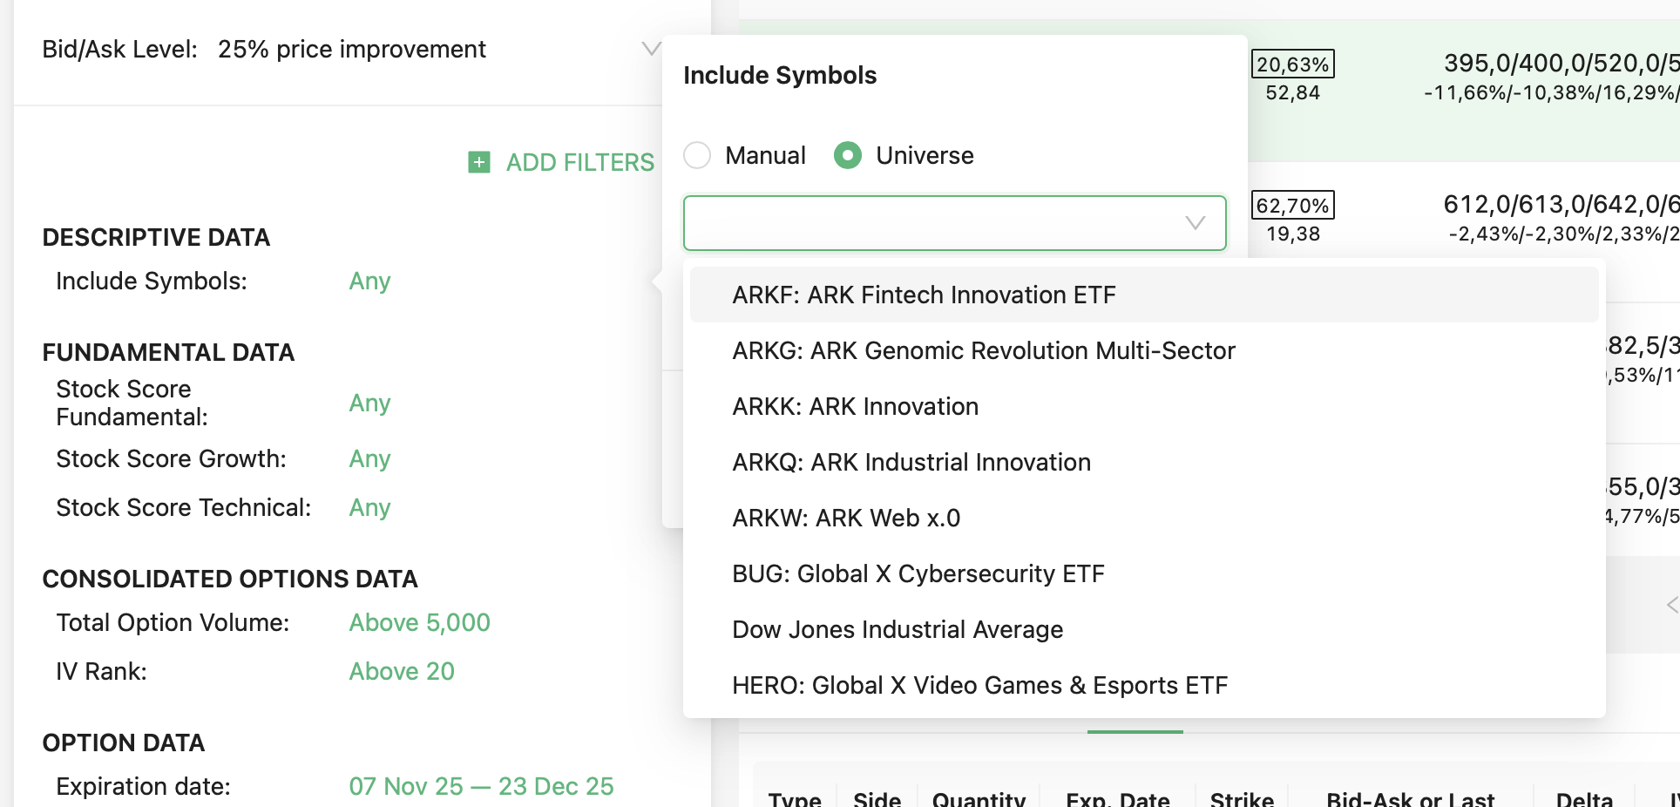This screenshot has width=1680, height=807.
Task: Open Include Symbols 'Any' value
Action: click(x=369, y=281)
